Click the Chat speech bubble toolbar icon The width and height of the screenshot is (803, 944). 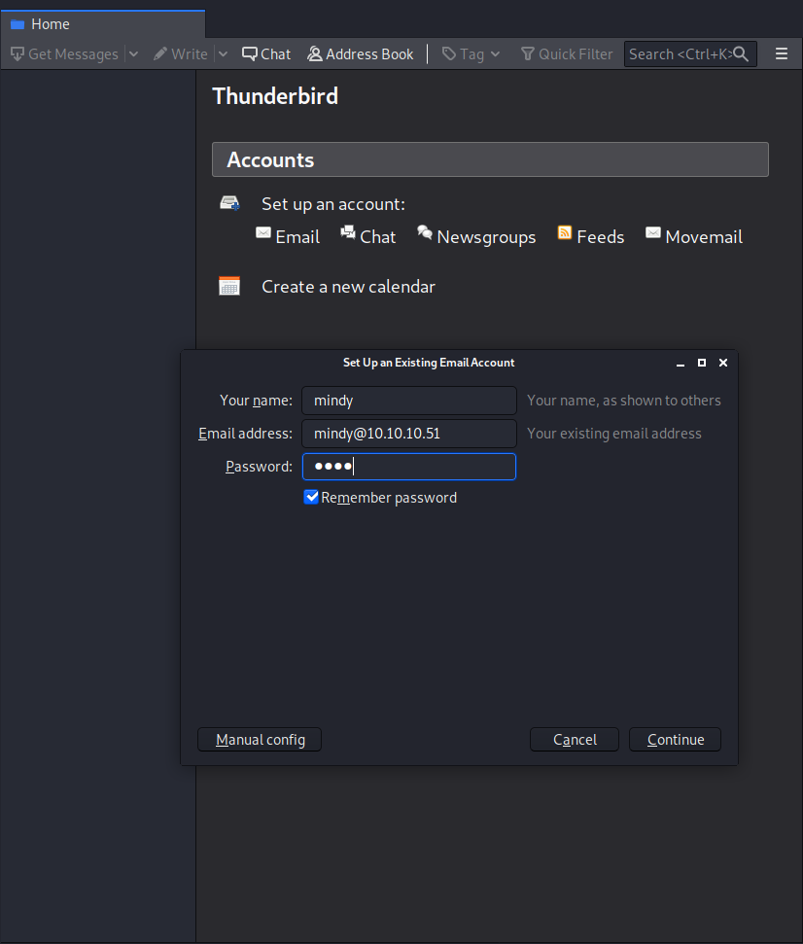249,54
